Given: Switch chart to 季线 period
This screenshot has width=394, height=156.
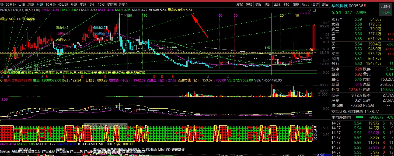Looking at the screenshot, I should click(x=74, y=4).
